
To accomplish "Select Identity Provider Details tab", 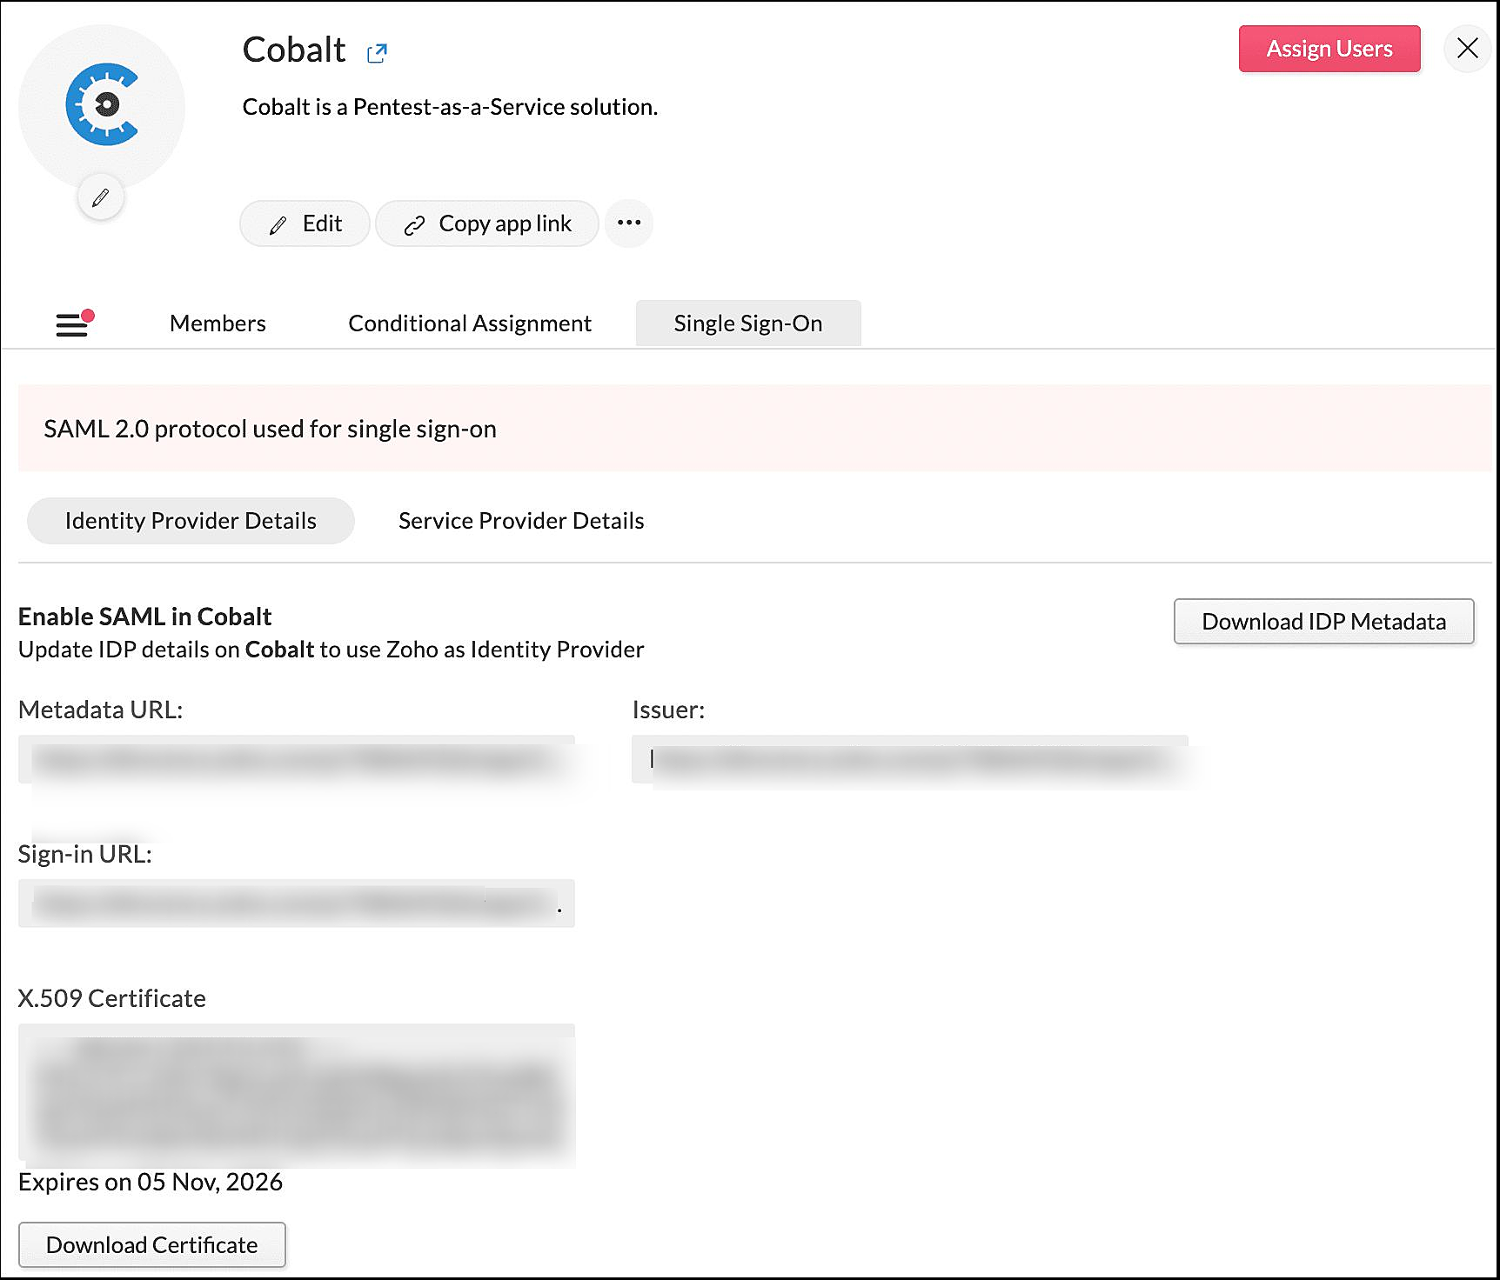I will pos(191,521).
